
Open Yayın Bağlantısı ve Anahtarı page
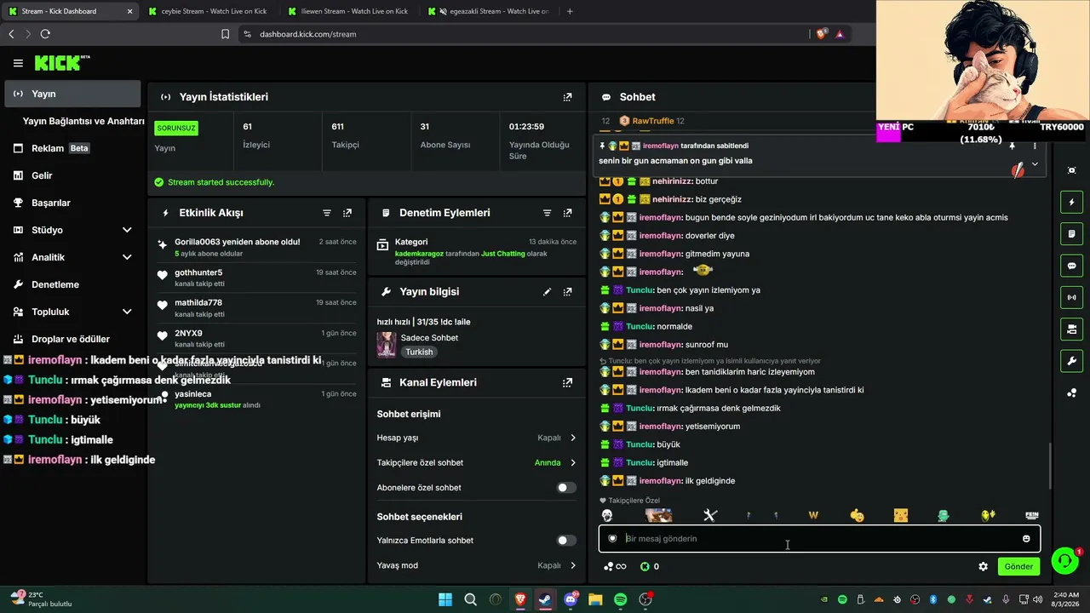tap(83, 121)
